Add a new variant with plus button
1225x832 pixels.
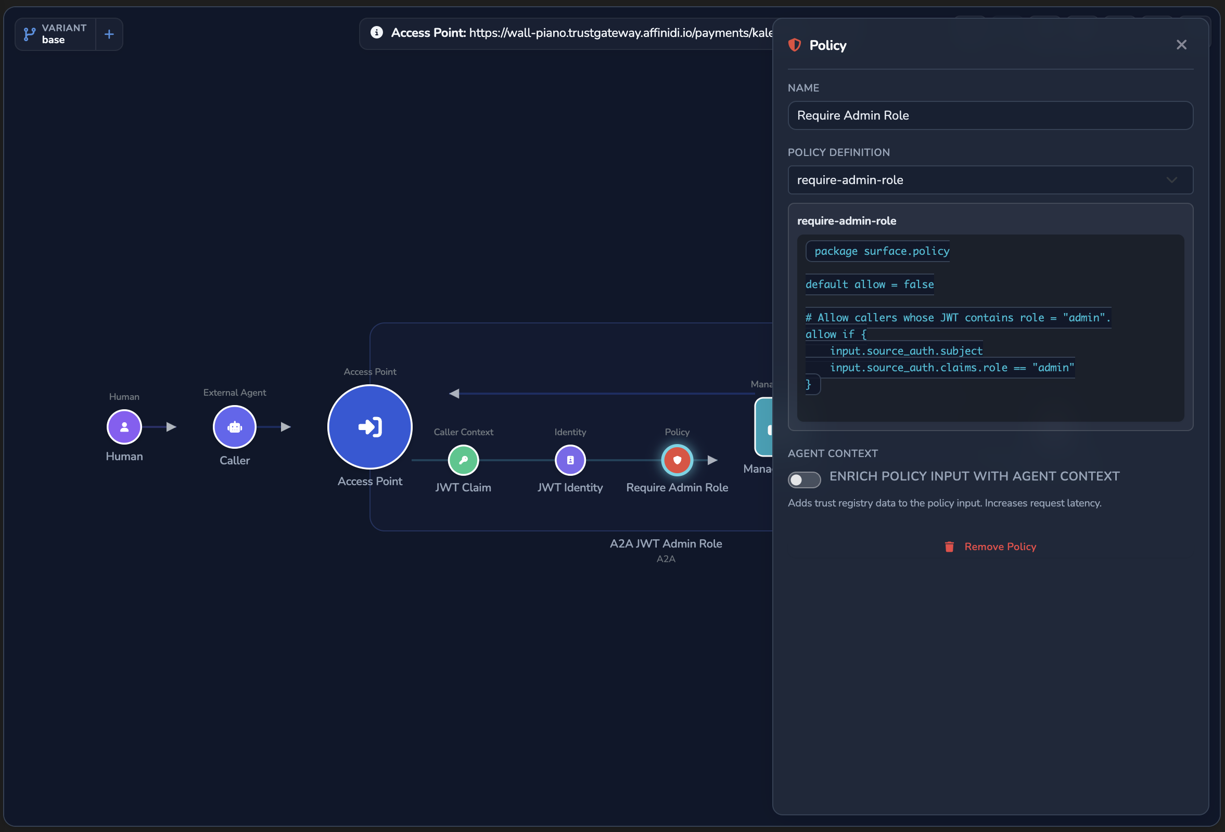tap(109, 34)
